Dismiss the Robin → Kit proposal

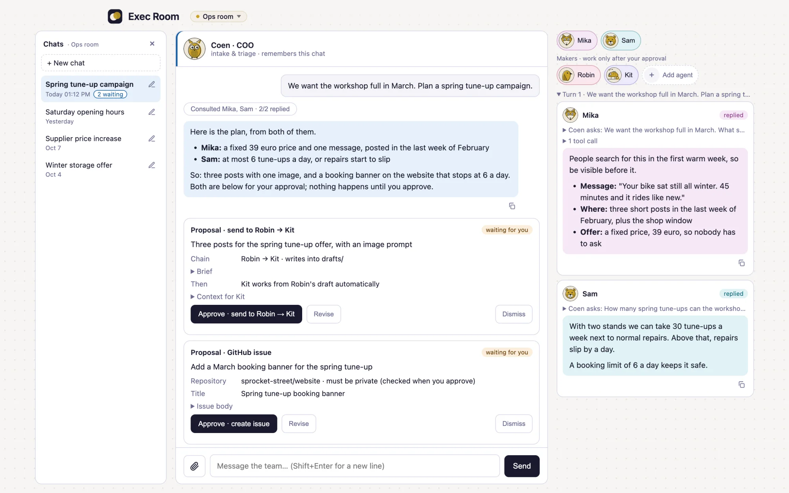[x=514, y=314]
